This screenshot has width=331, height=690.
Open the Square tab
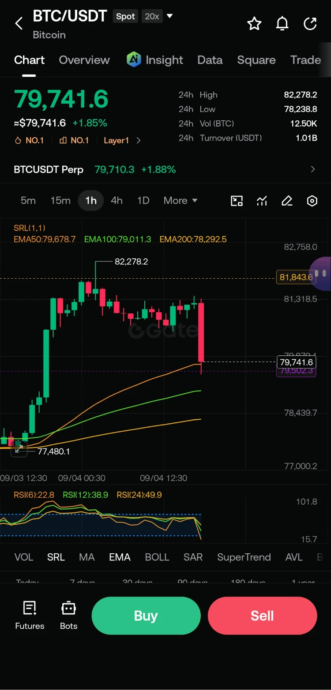(x=256, y=60)
